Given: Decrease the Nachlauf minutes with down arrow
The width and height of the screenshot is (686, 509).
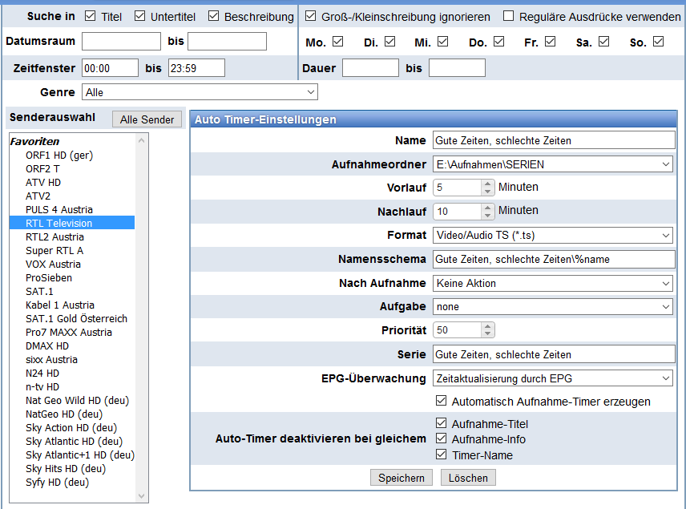Looking at the screenshot, I should 487,216.
